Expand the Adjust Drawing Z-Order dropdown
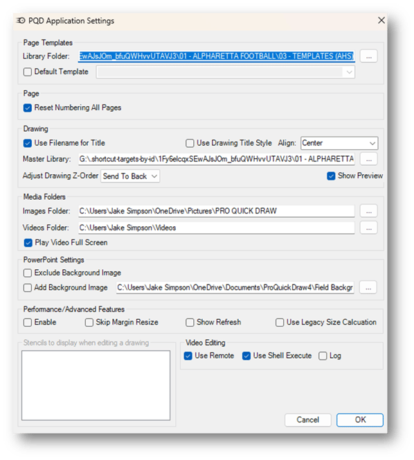414x460 pixels. [130, 176]
